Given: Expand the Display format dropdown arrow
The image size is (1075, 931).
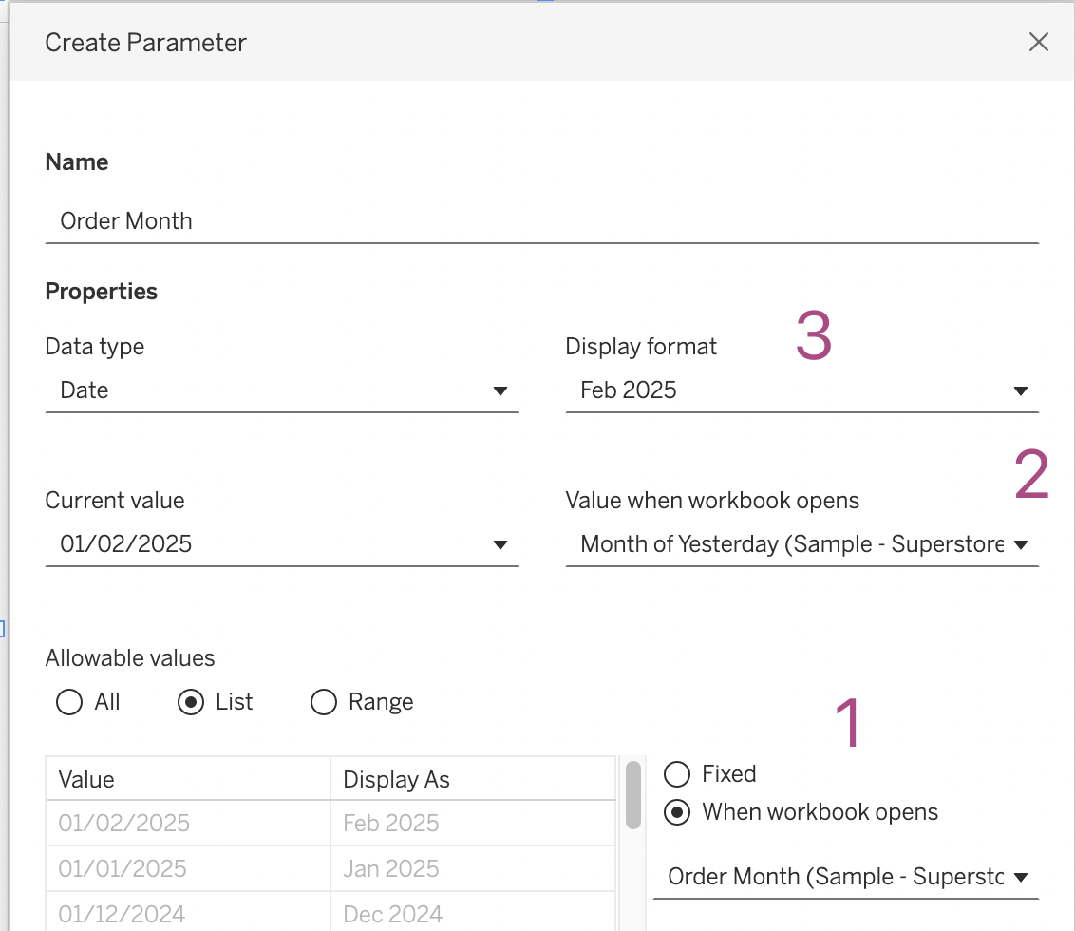Looking at the screenshot, I should pos(1021,390).
